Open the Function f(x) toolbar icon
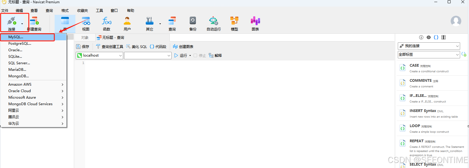The height and width of the screenshot is (168, 469). click(x=107, y=21)
